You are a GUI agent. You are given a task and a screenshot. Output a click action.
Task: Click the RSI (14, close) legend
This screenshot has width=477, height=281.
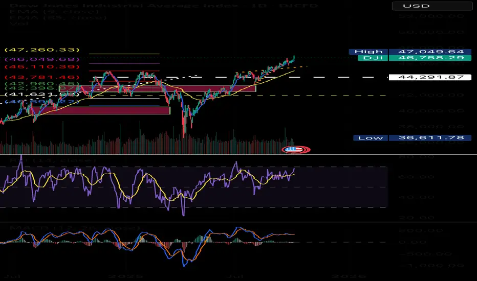coord(53,160)
